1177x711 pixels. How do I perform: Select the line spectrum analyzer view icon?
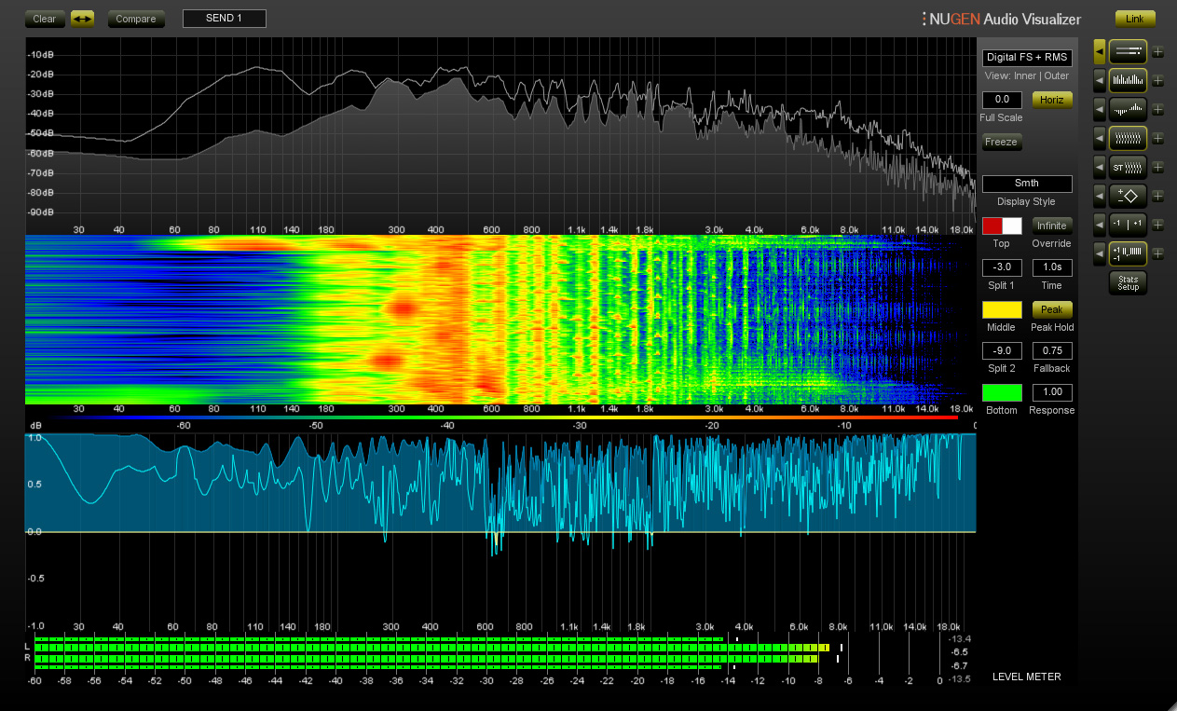(1128, 51)
